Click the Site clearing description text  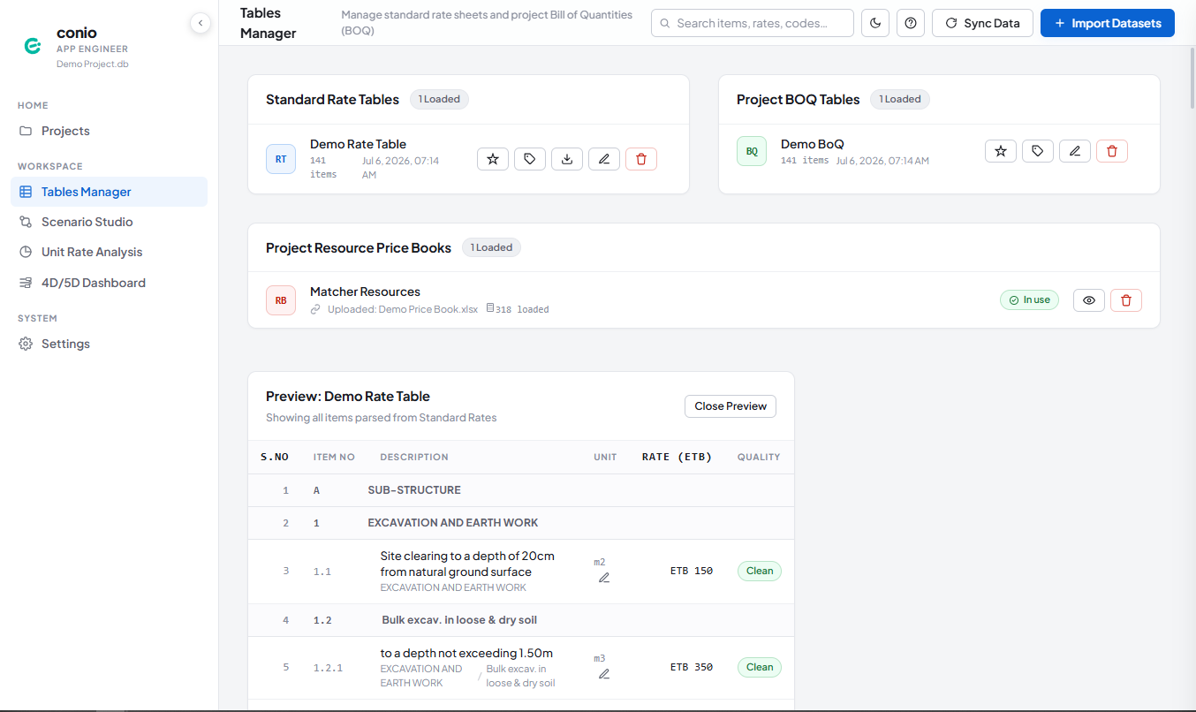coord(467,564)
